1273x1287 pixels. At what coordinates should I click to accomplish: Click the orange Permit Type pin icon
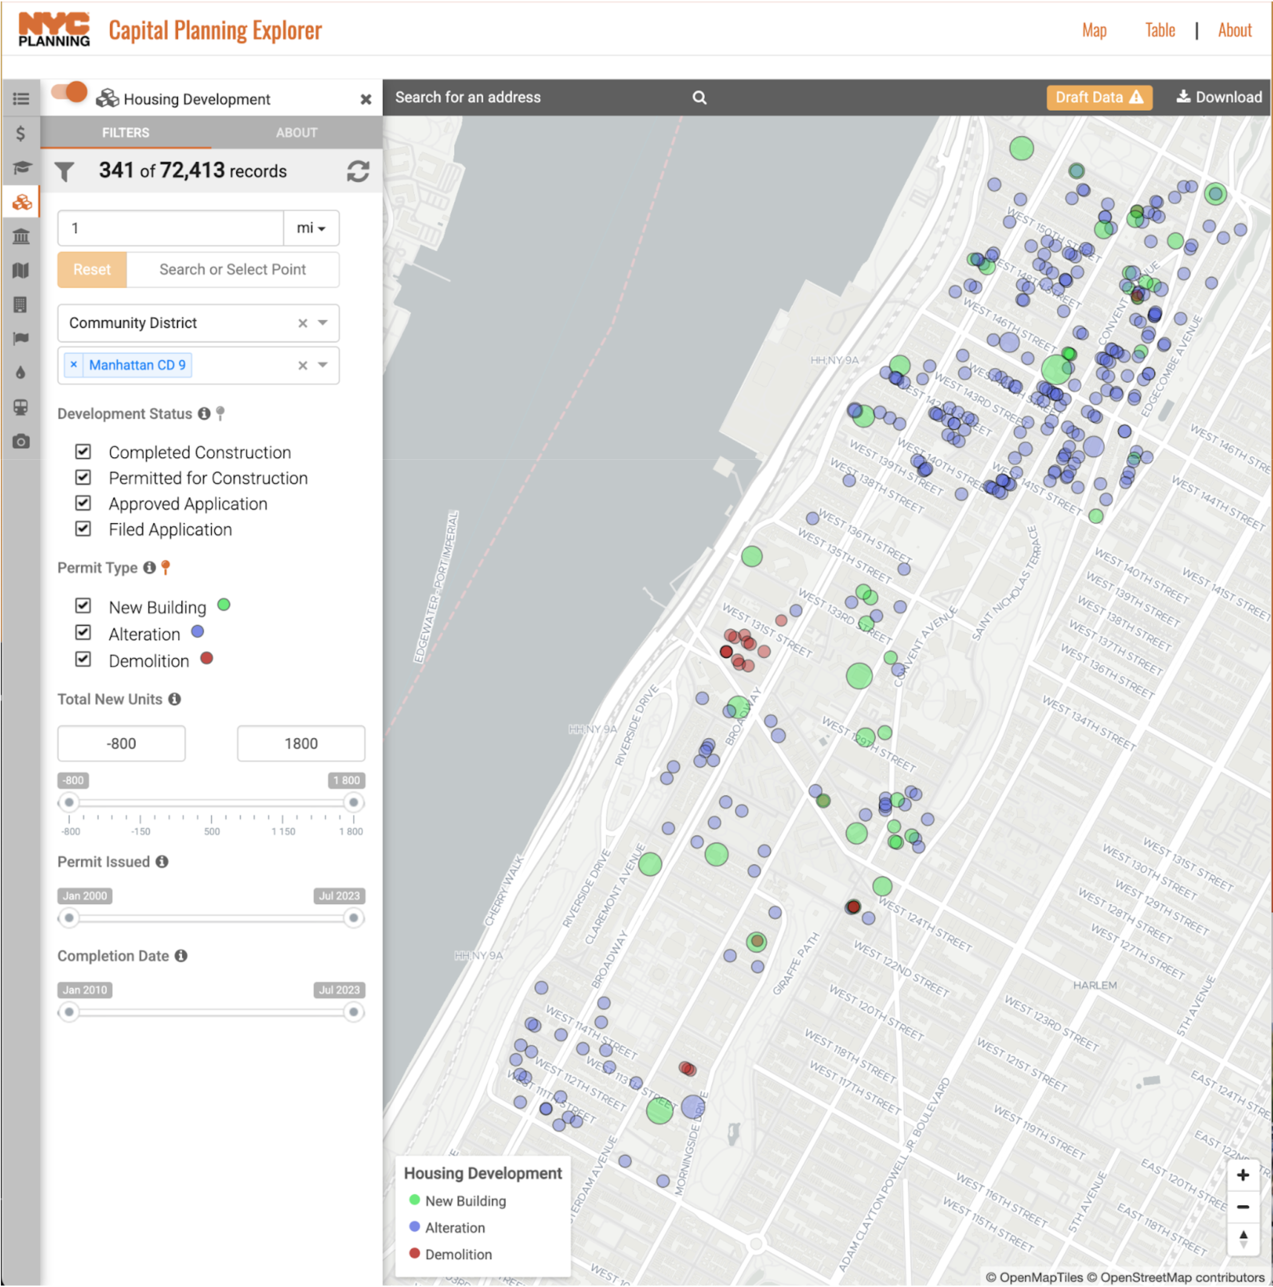click(166, 568)
